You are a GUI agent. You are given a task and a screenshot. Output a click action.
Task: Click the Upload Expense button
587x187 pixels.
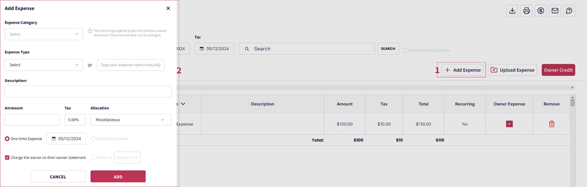(513, 70)
